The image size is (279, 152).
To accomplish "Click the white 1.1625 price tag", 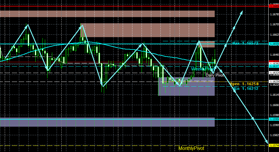I will pyautogui.click(x=274, y=82).
